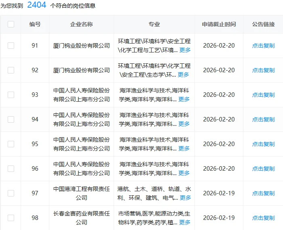
Task: Click 点击复制 link in row 91
Action: coord(263,46)
